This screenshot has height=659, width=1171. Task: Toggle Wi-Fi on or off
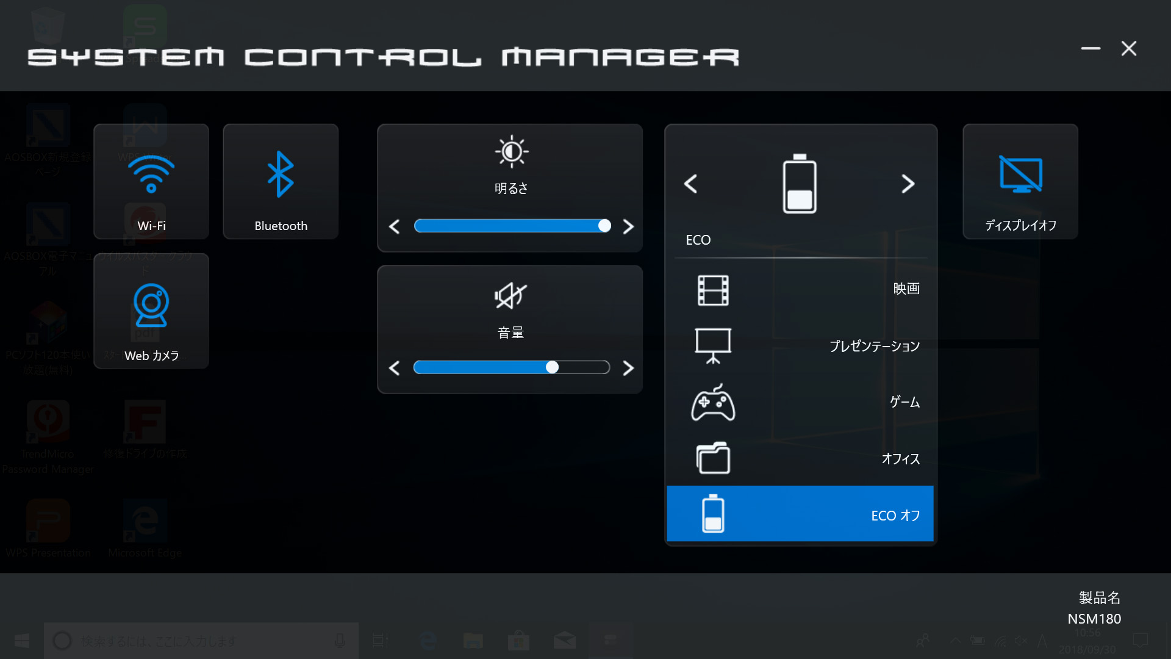151,181
